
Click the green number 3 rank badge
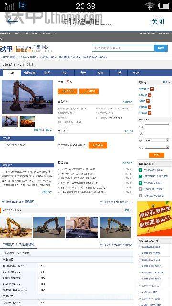pos(140,183)
